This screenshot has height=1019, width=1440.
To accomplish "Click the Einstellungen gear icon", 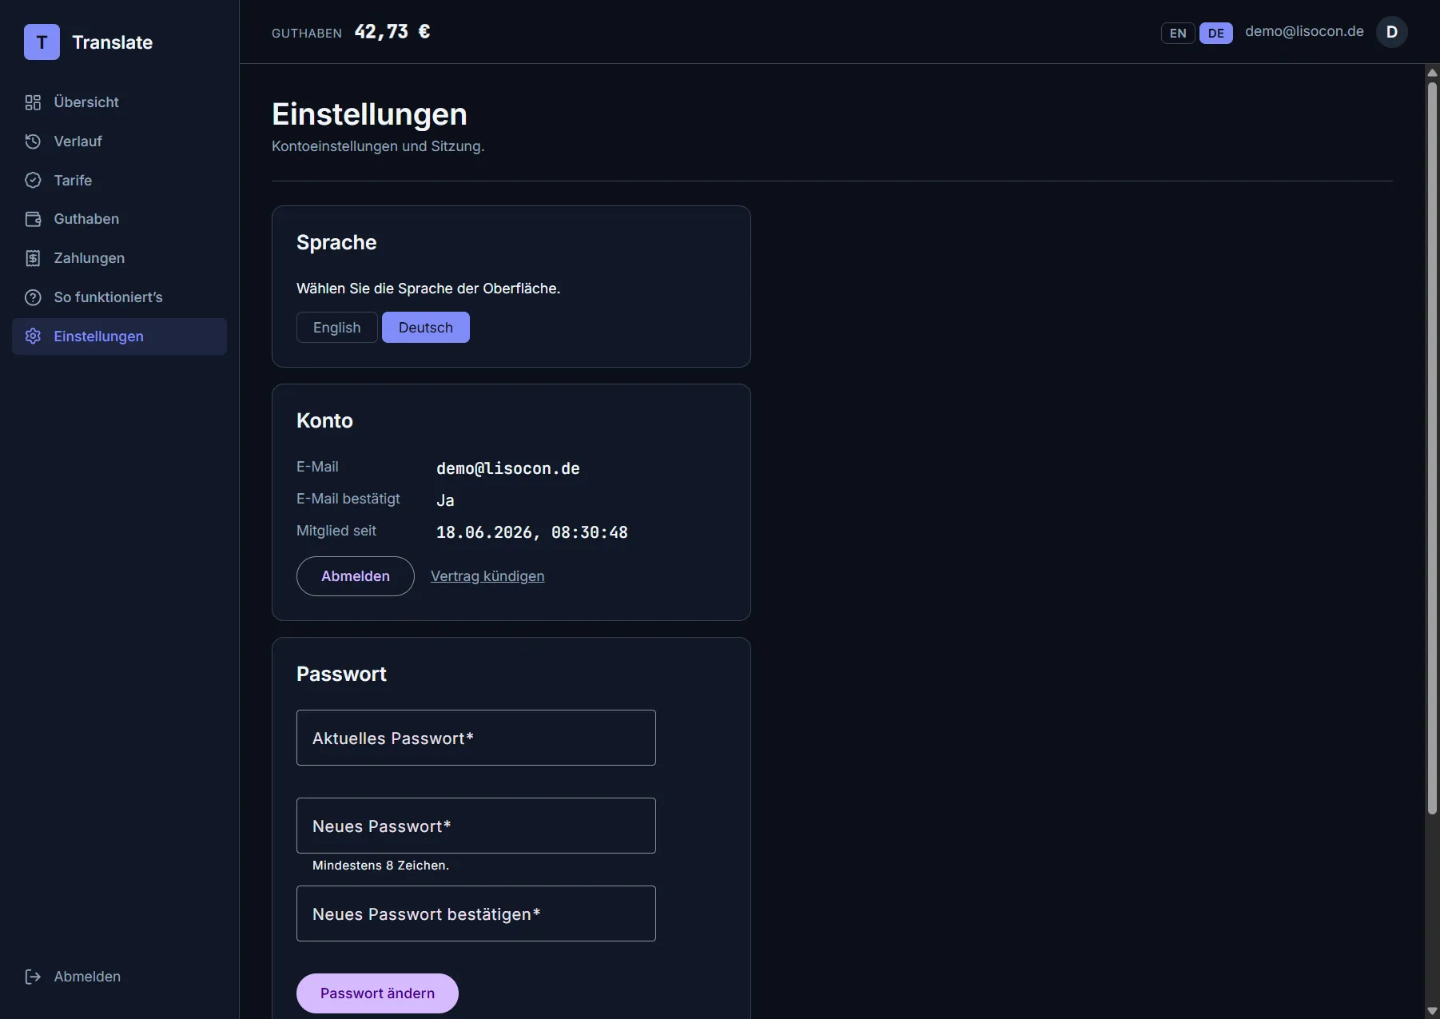I will tap(33, 336).
